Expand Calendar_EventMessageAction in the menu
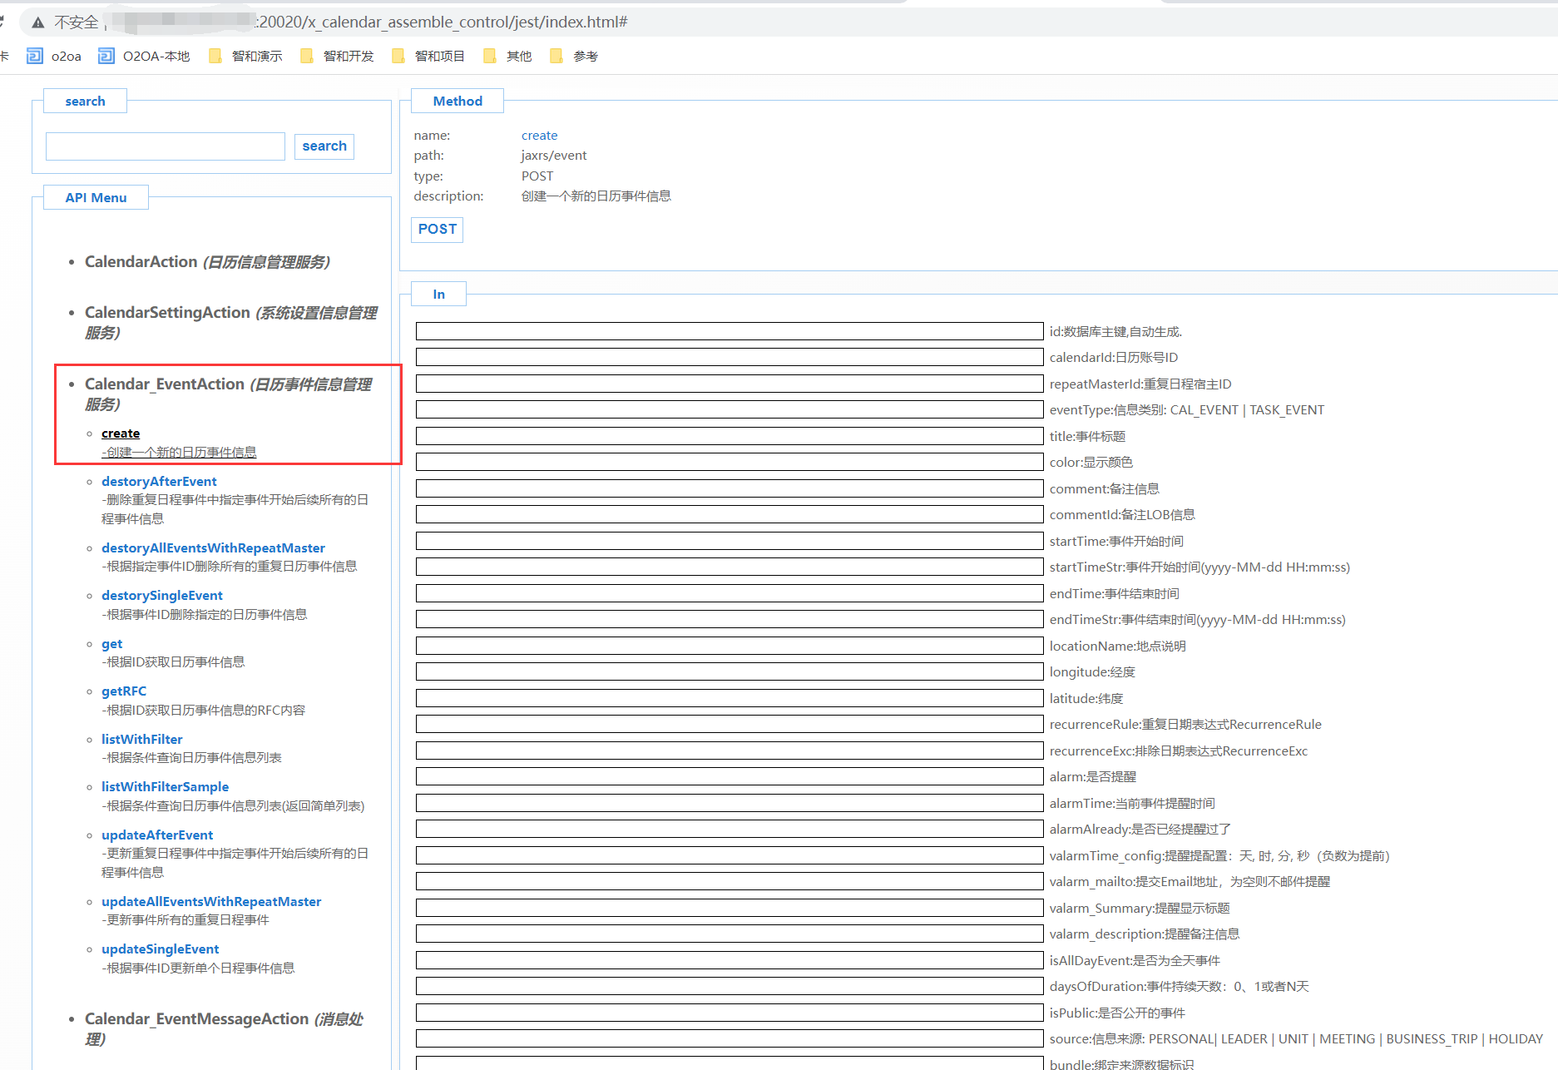1558x1070 pixels. click(x=196, y=1019)
